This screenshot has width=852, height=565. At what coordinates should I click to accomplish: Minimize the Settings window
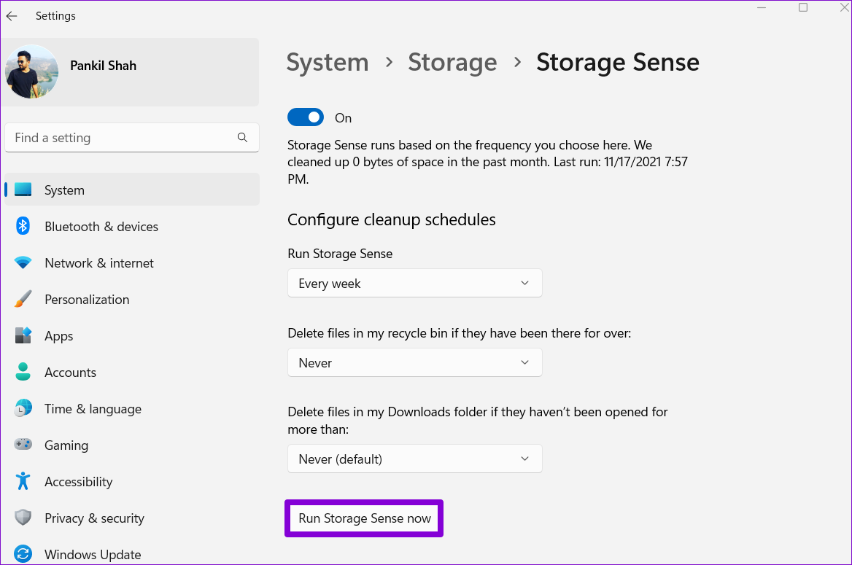[x=762, y=7]
